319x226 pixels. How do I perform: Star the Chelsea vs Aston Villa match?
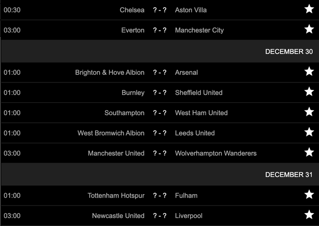coord(309,9)
